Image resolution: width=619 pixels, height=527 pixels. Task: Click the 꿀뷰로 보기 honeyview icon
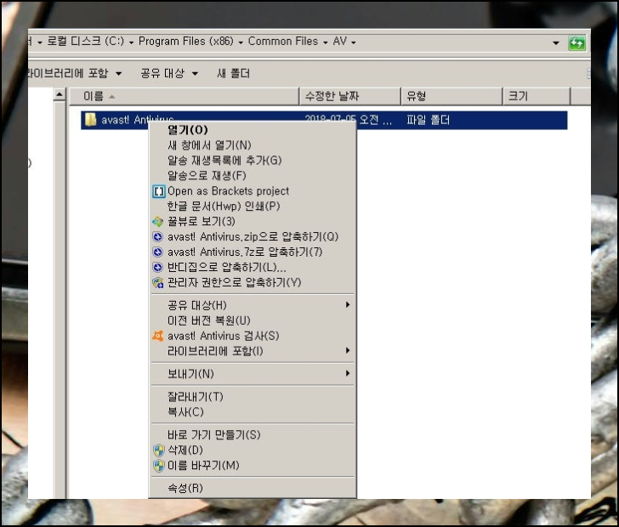pyautogui.click(x=158, y=222)
